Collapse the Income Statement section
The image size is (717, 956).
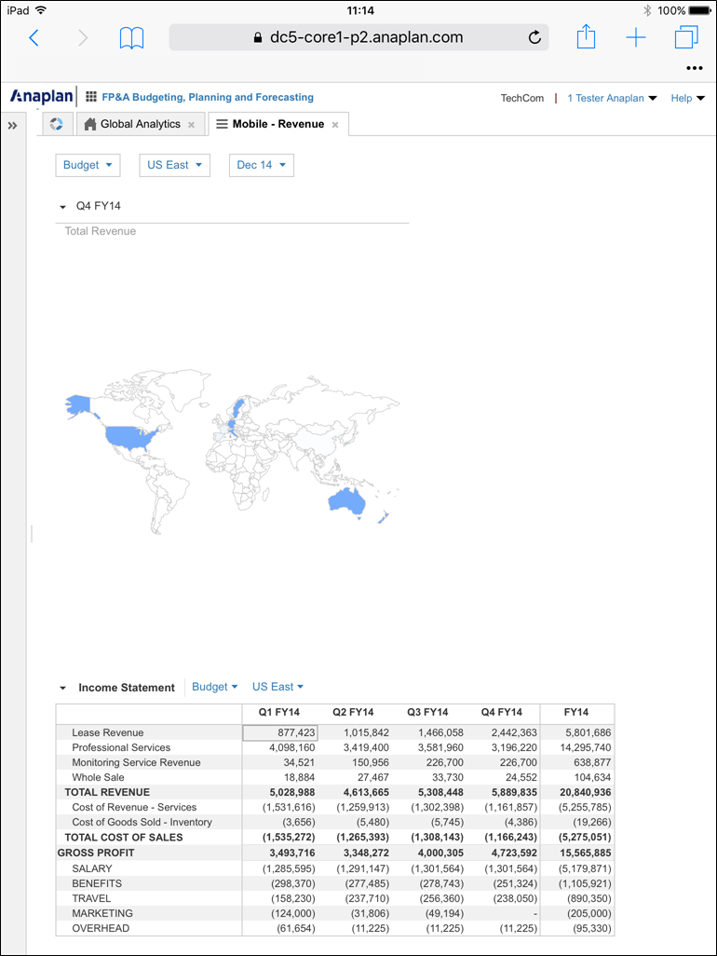(x=63, y=689)
